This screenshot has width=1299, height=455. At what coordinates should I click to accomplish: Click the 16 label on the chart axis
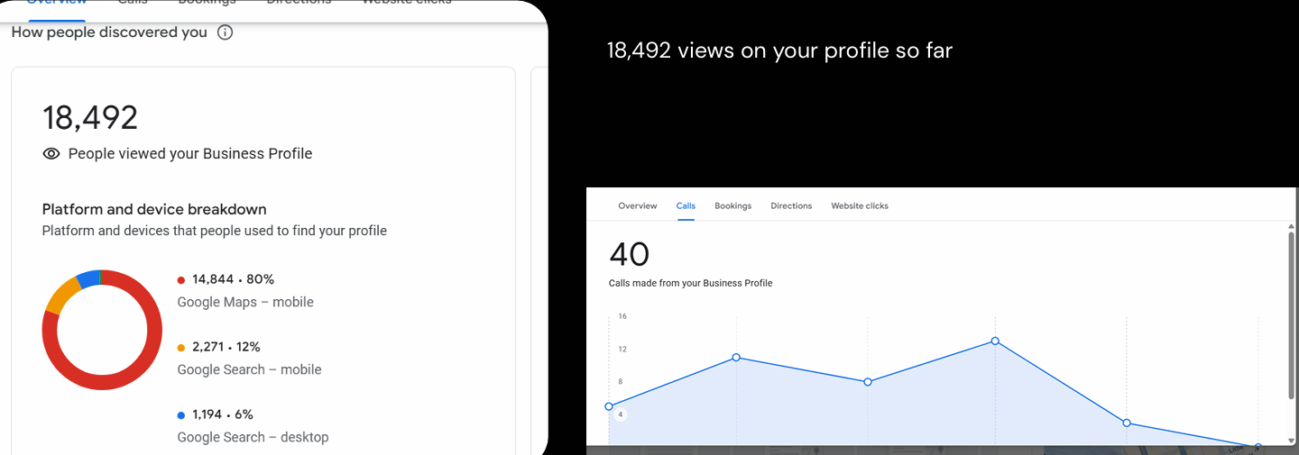622,316
